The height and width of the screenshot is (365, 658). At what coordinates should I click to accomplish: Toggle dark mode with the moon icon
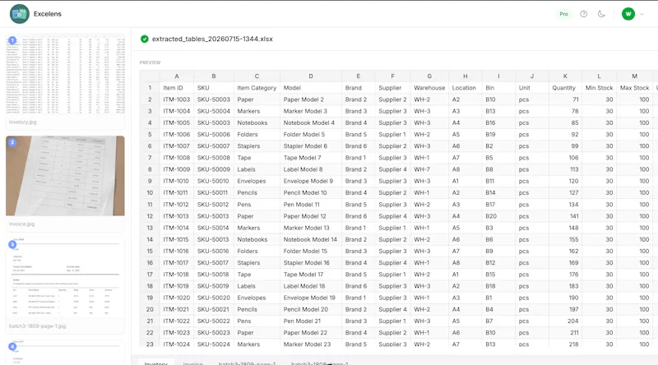(601, 14)
